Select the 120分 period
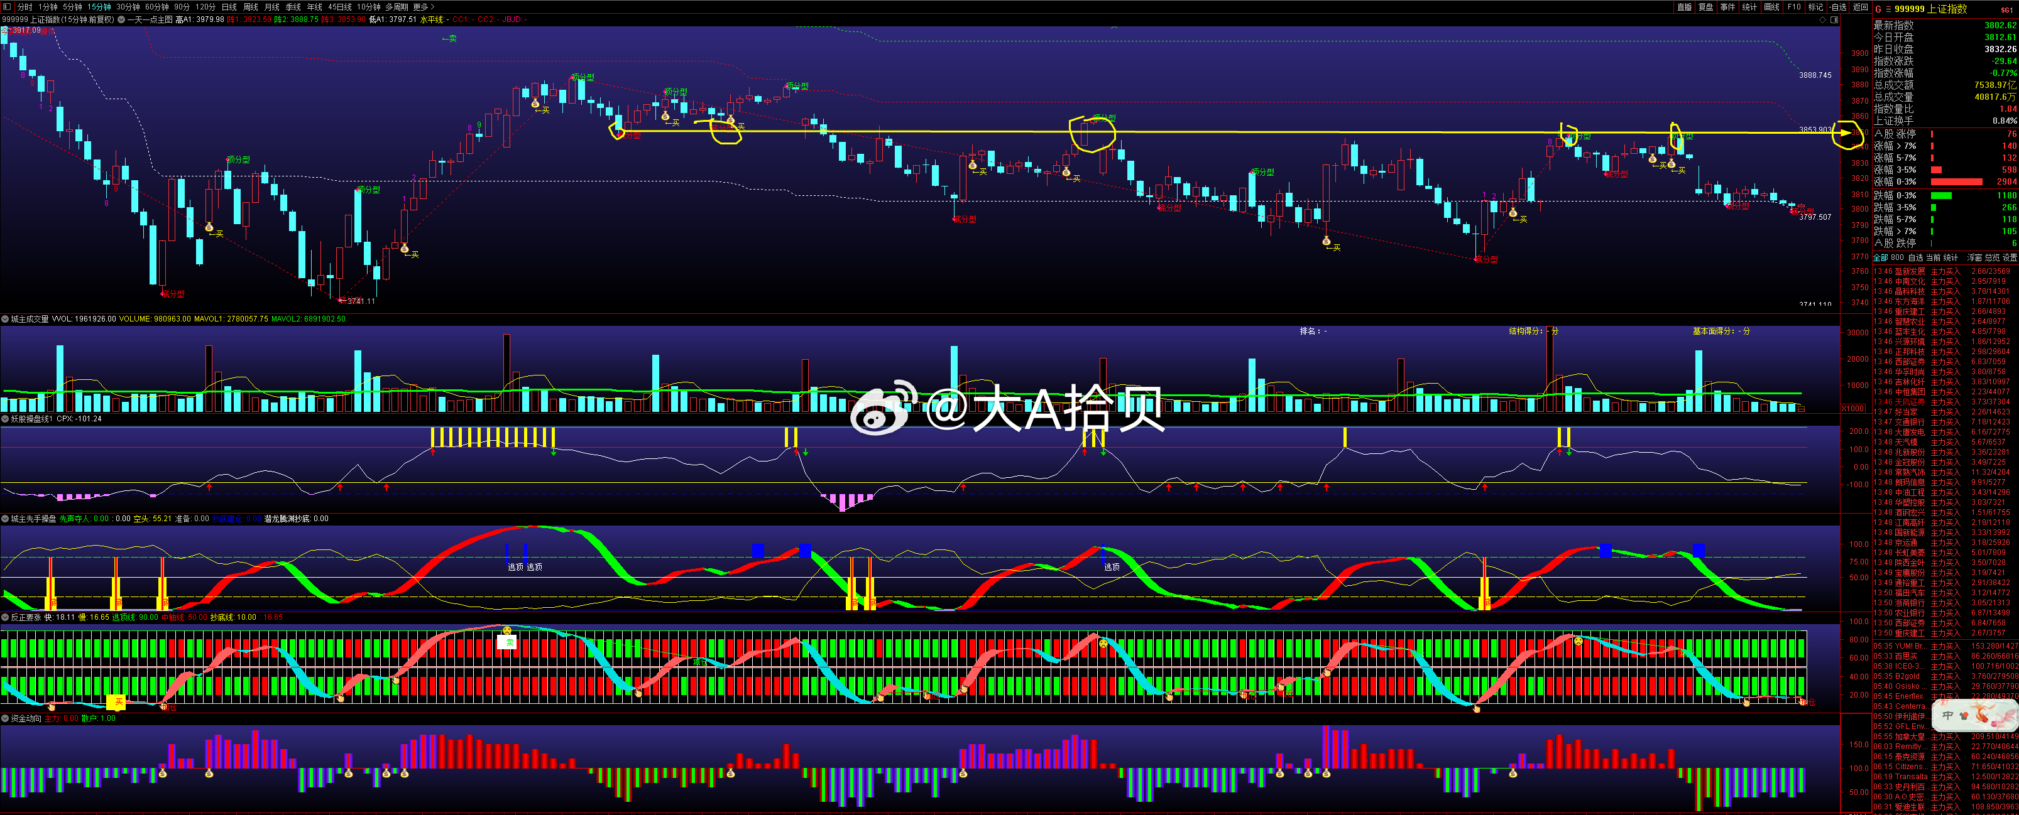 [x=205, y=7]
